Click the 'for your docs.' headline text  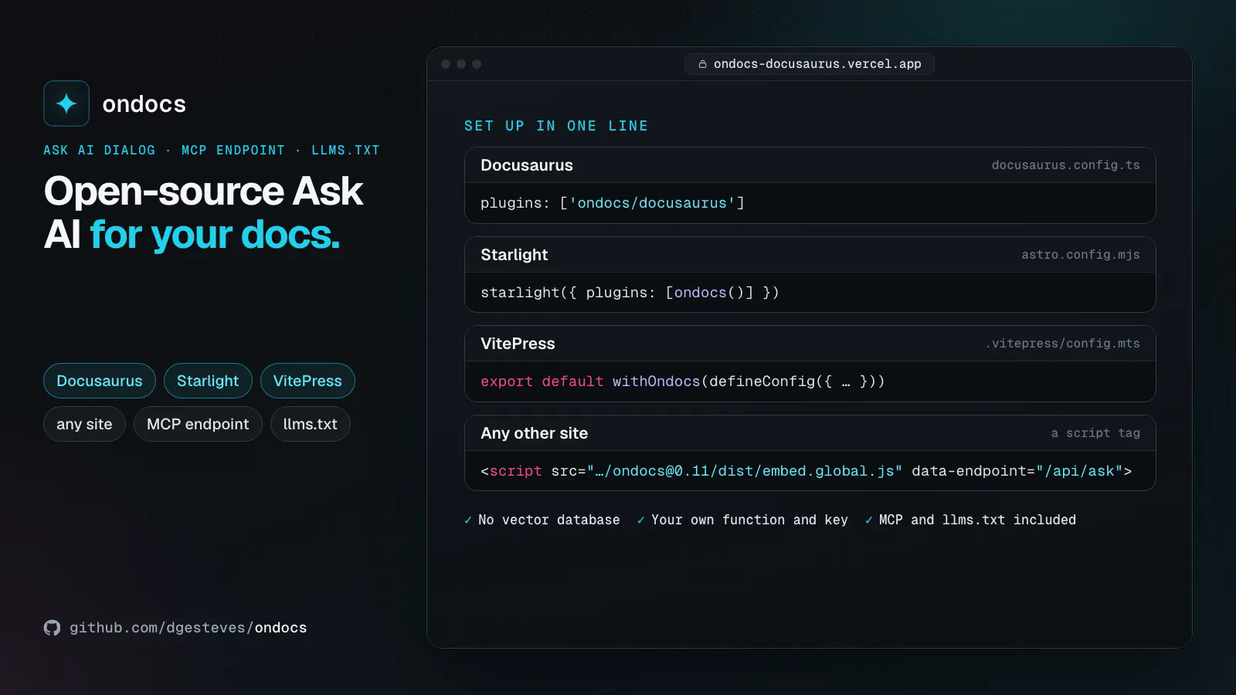[215, 236]
